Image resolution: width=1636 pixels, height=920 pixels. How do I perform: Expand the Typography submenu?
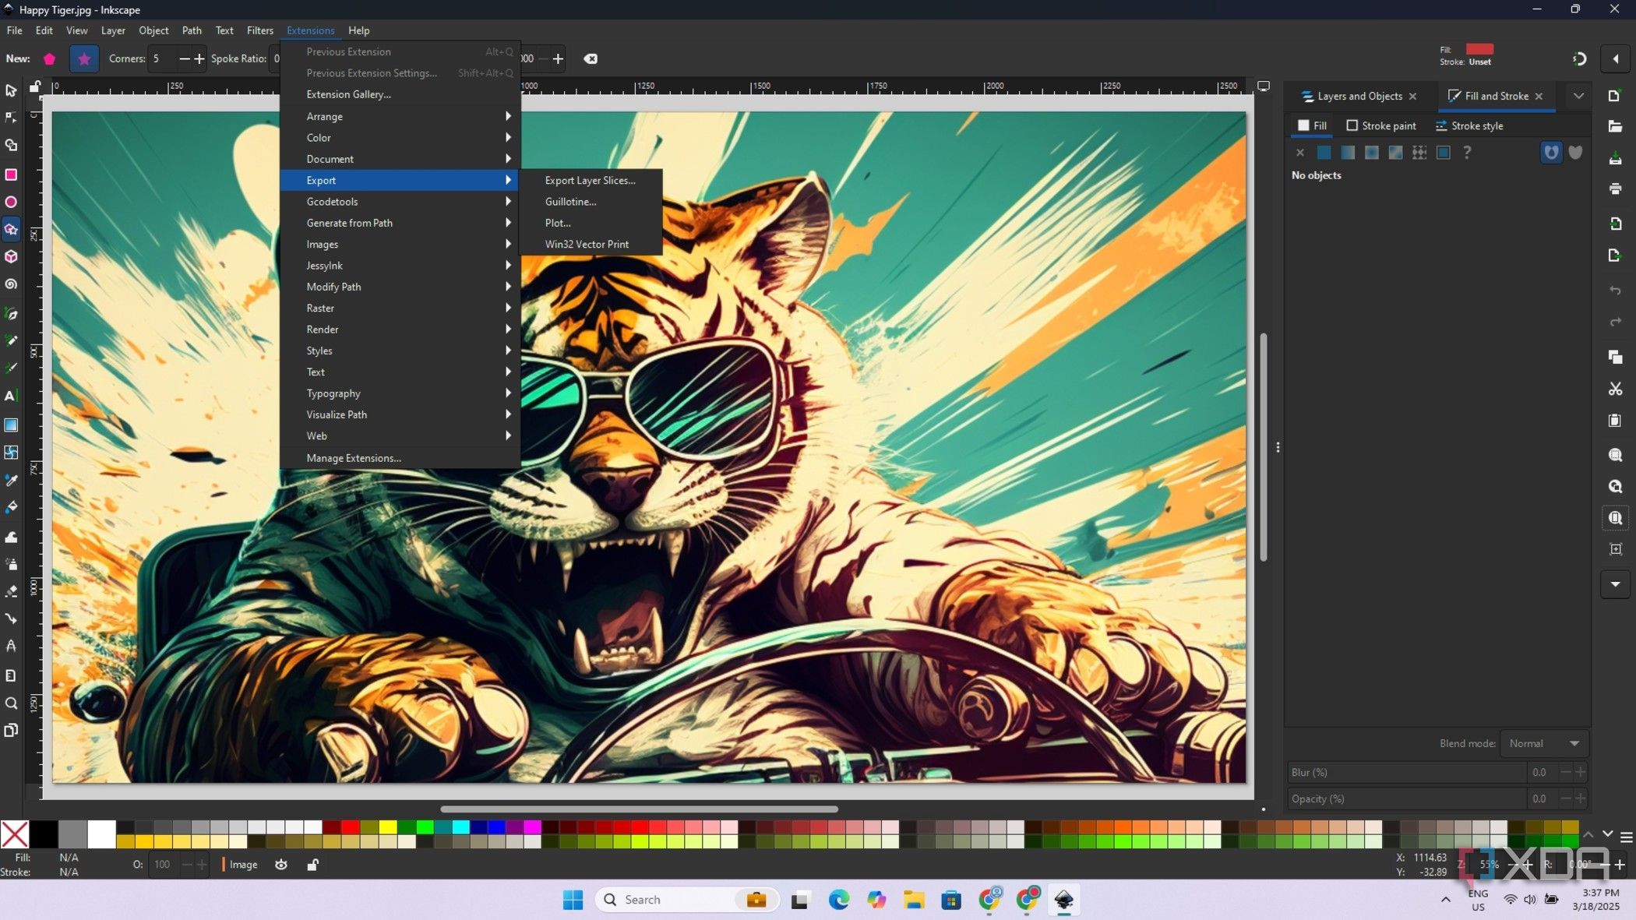400,393
